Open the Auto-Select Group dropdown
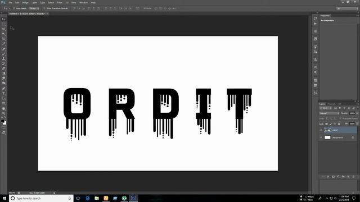Viewport: 360px width, 202px height. [34, 8]
